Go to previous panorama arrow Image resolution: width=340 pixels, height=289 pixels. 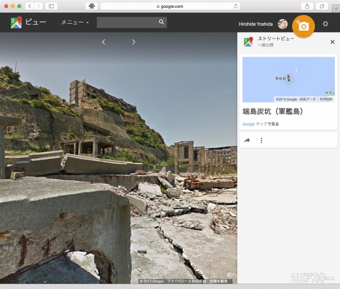104,42
